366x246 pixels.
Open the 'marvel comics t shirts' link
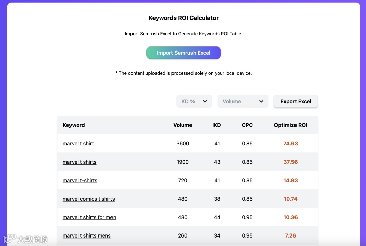89,199
